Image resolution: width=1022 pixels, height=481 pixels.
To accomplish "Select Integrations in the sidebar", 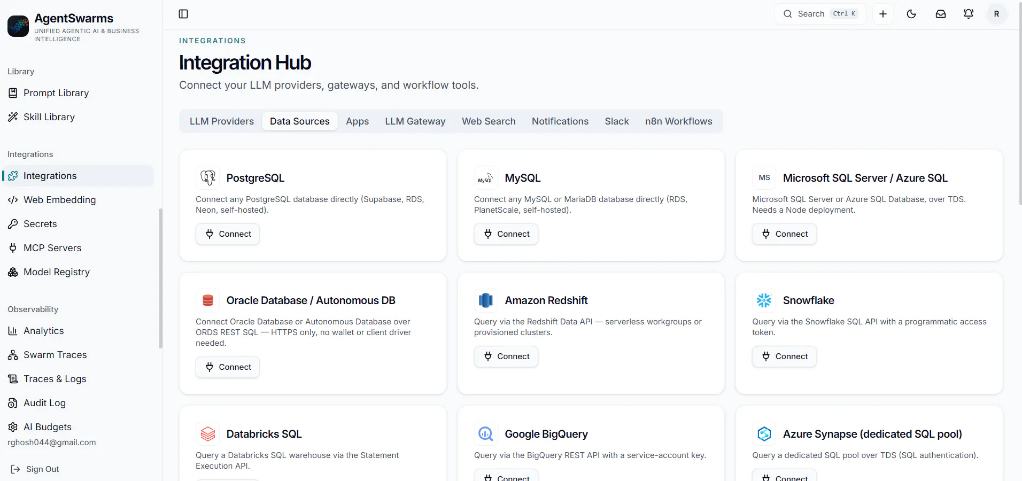I will 78,176.
